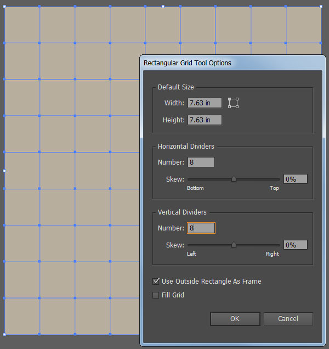Click the Horizontal Dividers Number field
This screenshot has width=329, height=349.
pyautogui.click(x=201, y=162)
